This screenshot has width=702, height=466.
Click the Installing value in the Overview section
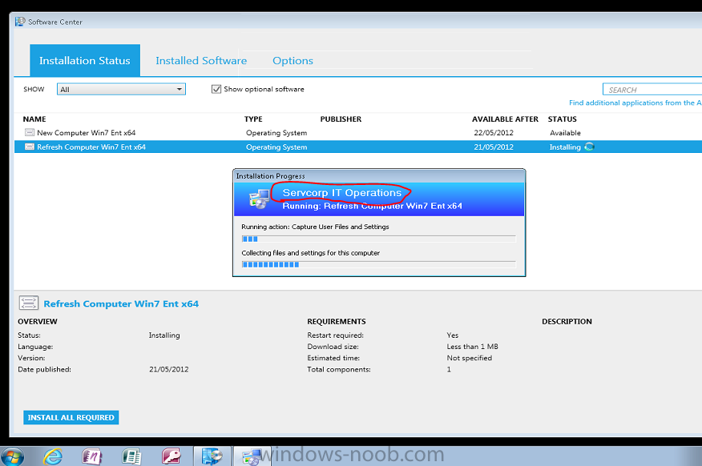[164, 335]
